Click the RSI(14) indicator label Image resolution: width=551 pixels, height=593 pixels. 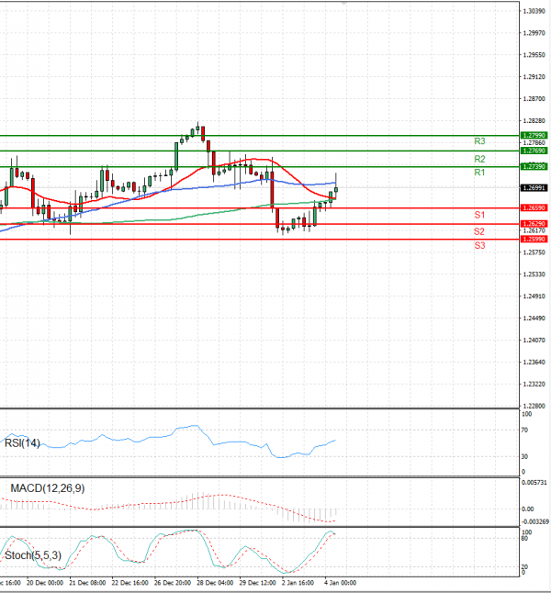click(x=22, y=442)
